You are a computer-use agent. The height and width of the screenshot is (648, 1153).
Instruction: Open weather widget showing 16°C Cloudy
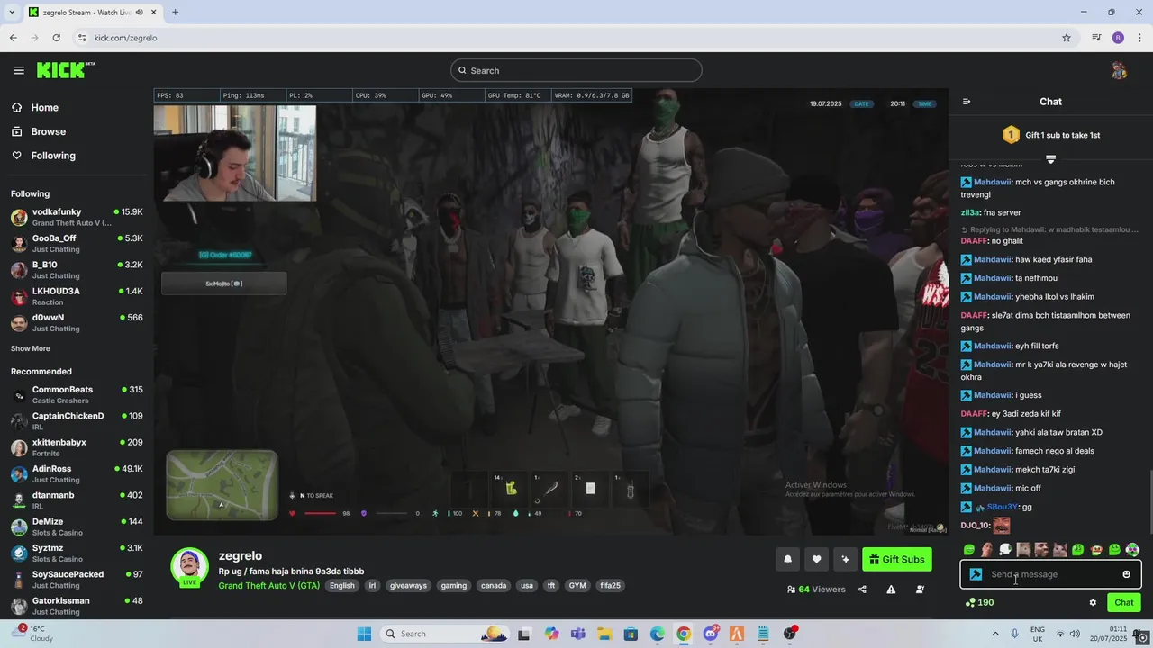[34, 634]
